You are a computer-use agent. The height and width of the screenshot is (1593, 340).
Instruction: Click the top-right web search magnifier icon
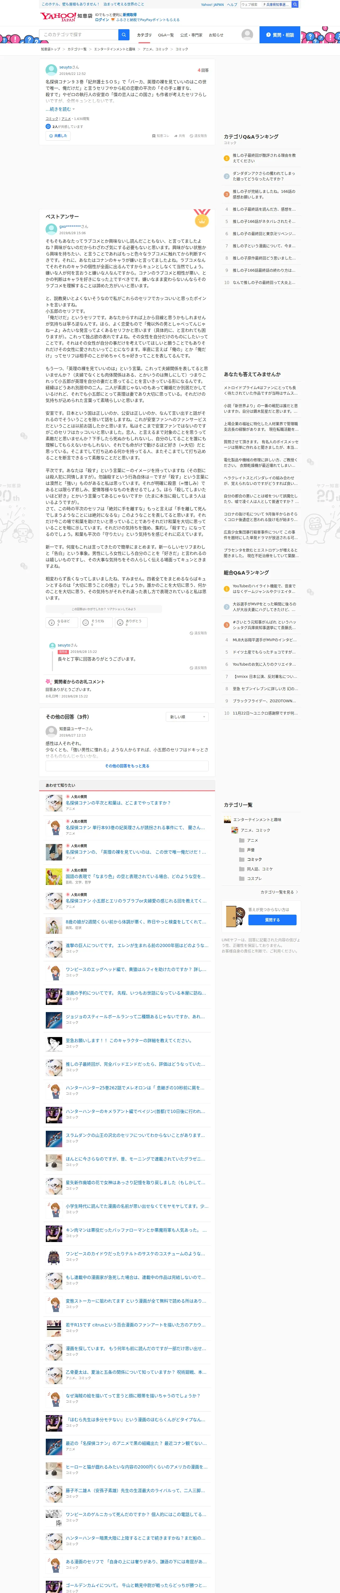click(x=295, y=4)
